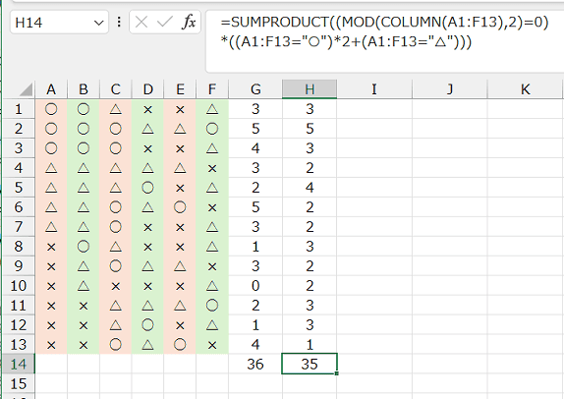This screenshot has width=564, height=399.
Task: Select green cell F13 with cross
Action: [x=212, y=345]
